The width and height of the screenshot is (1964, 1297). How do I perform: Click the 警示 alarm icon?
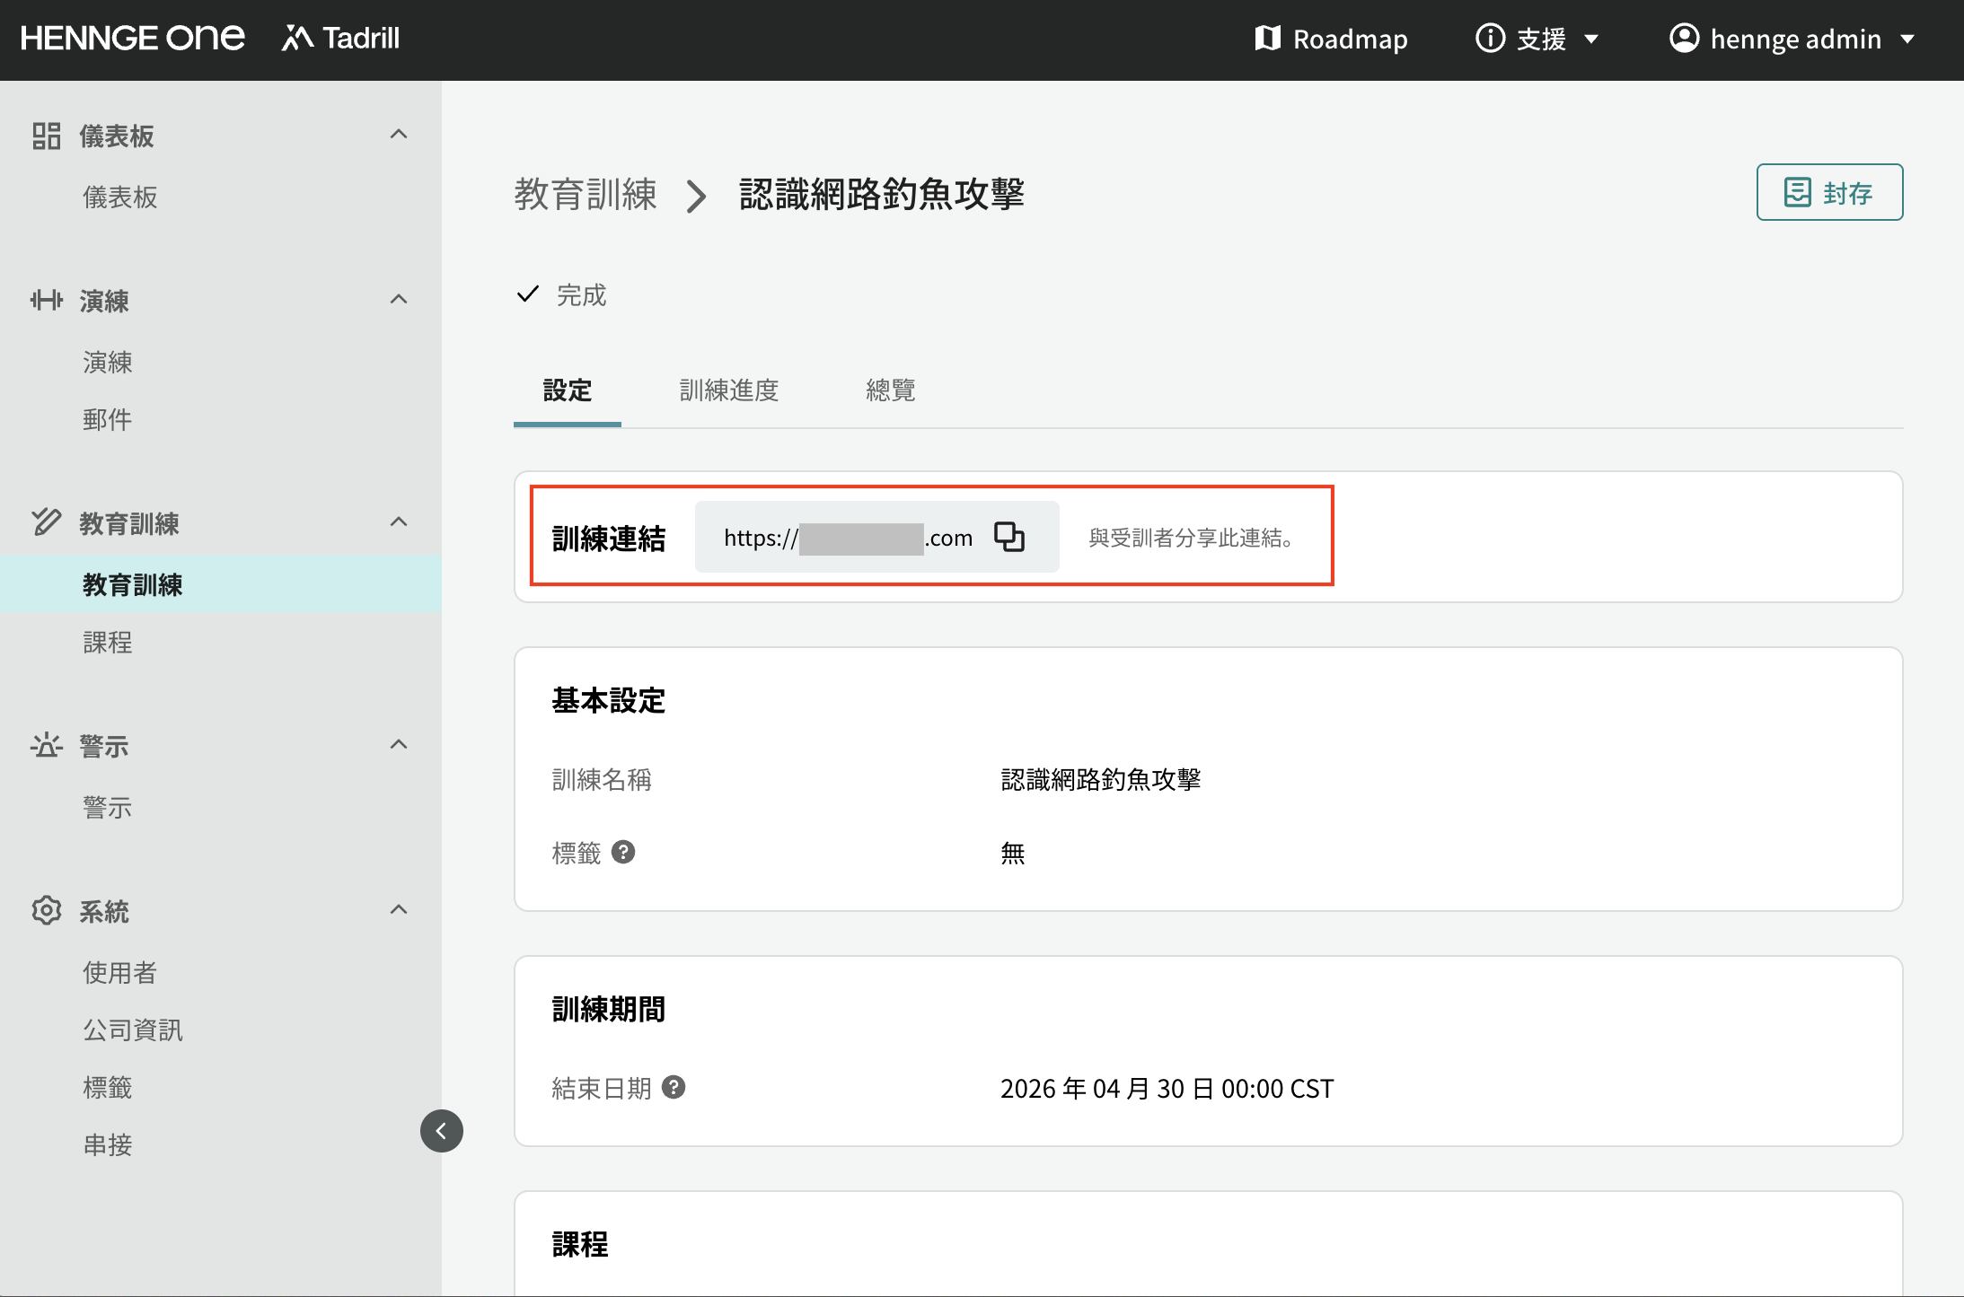pos(46,745)
